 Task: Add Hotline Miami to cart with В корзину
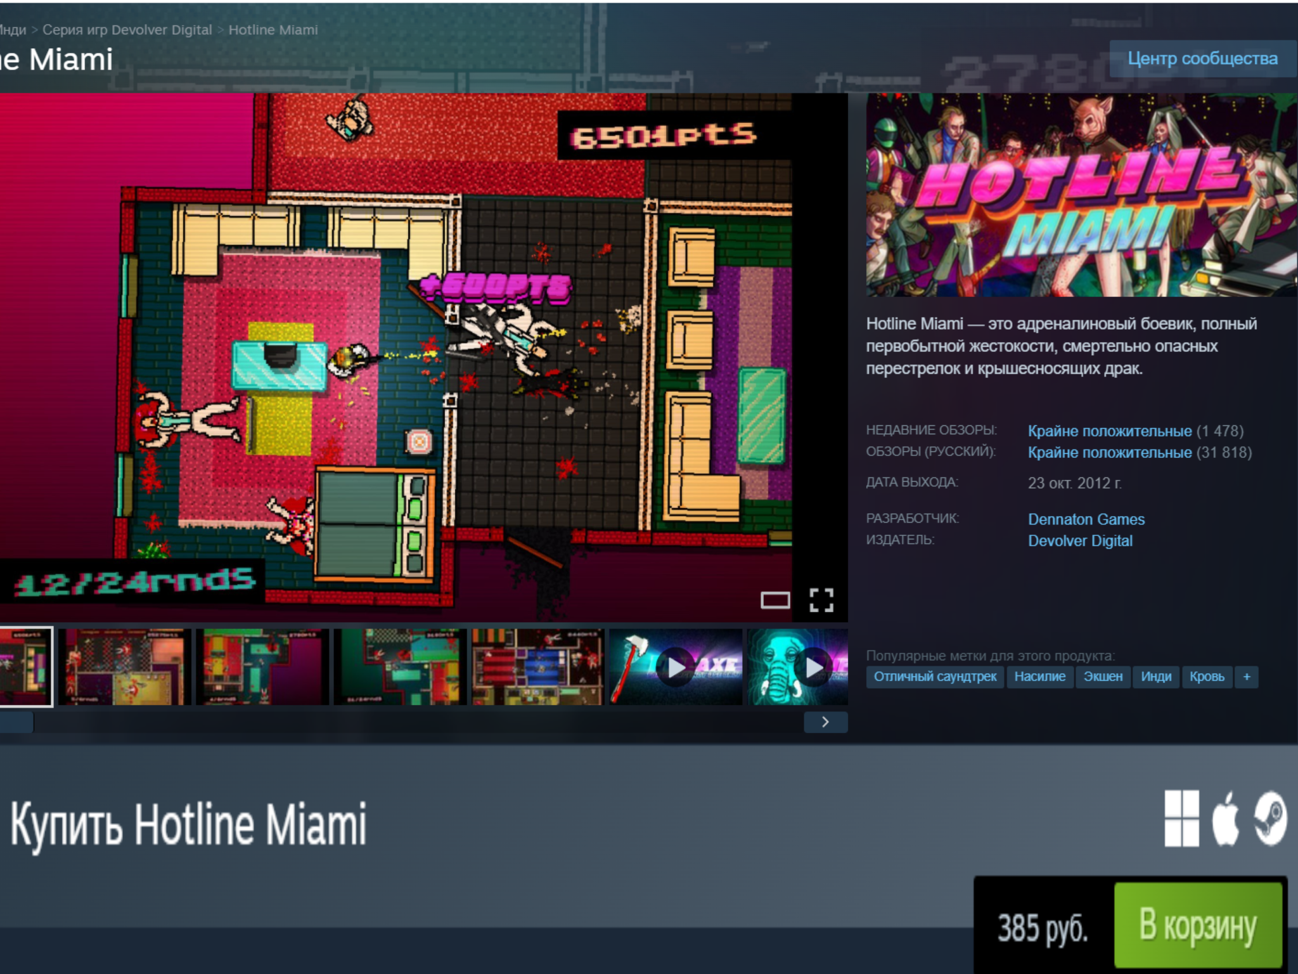[1198, 925]
